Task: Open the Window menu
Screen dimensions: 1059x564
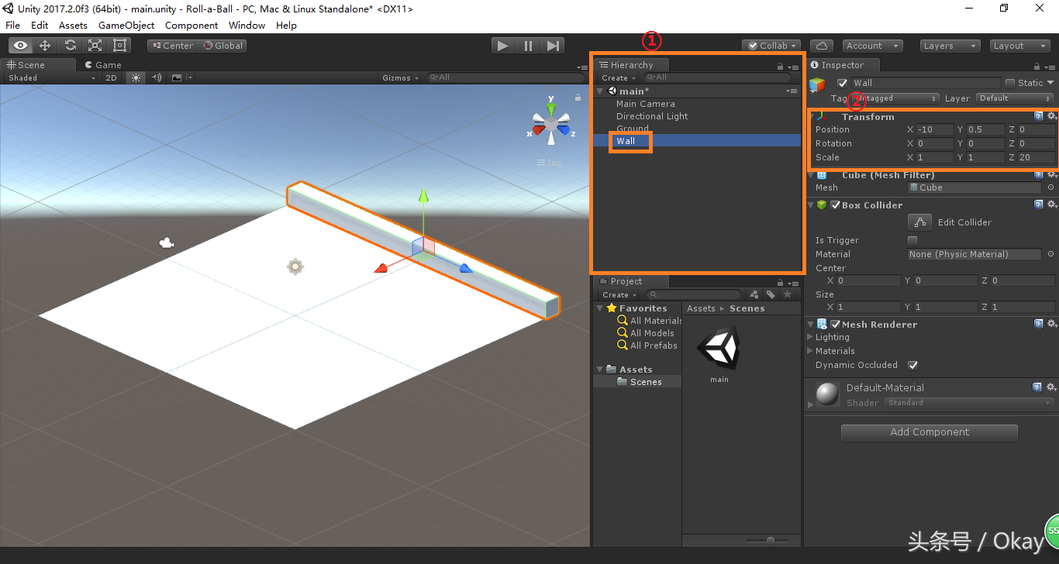Action: [247, 25]
